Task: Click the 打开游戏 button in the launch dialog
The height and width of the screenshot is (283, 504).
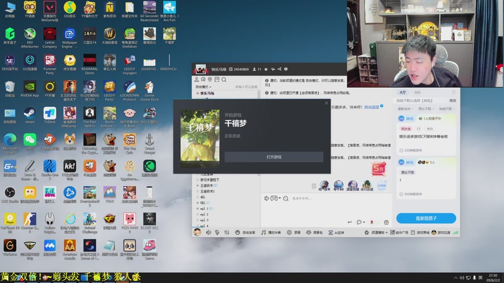Action: pyautogui.click(x=274, y=157)
